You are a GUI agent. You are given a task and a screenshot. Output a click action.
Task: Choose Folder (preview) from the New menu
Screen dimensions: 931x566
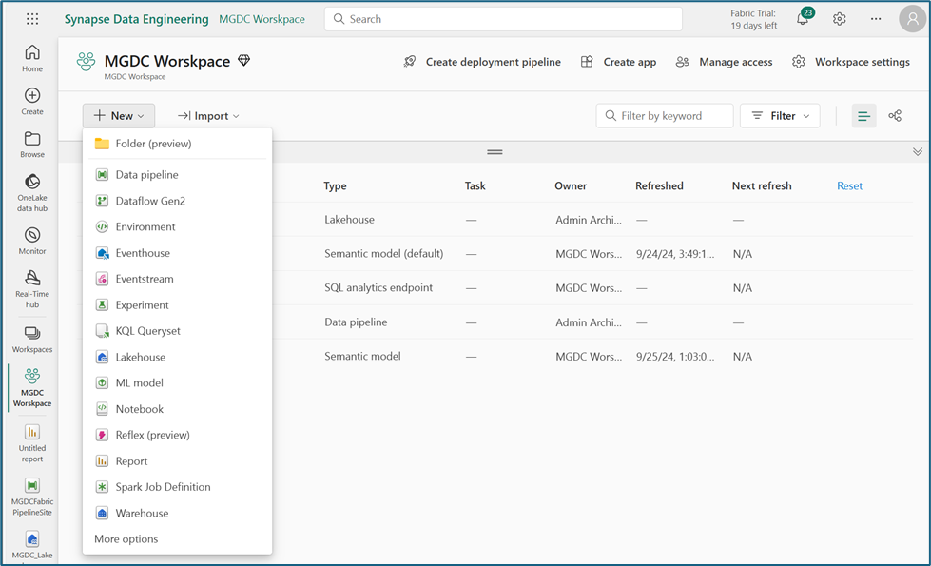tap(177, 144)
